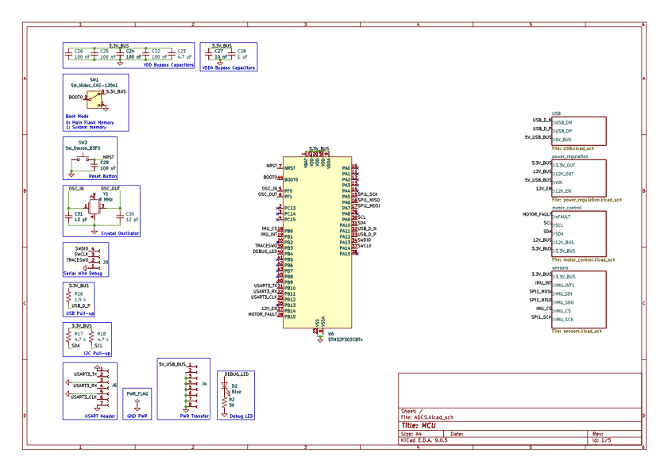The width and height of the screenshot is (668, 472).
Task: Select the 'Boot Mode' note text
Action: click(x=77, y=116)
